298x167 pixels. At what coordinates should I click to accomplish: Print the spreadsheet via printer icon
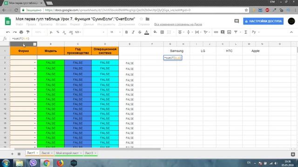(21, 32)
